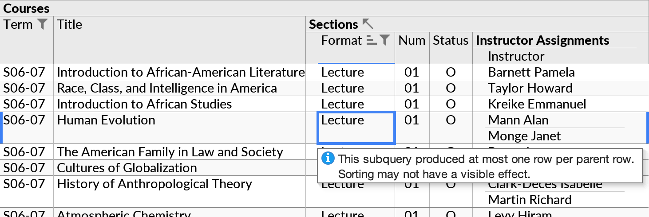649x217 pixels.
Task: Select instructor Levy Hiram
Action: 520,214
